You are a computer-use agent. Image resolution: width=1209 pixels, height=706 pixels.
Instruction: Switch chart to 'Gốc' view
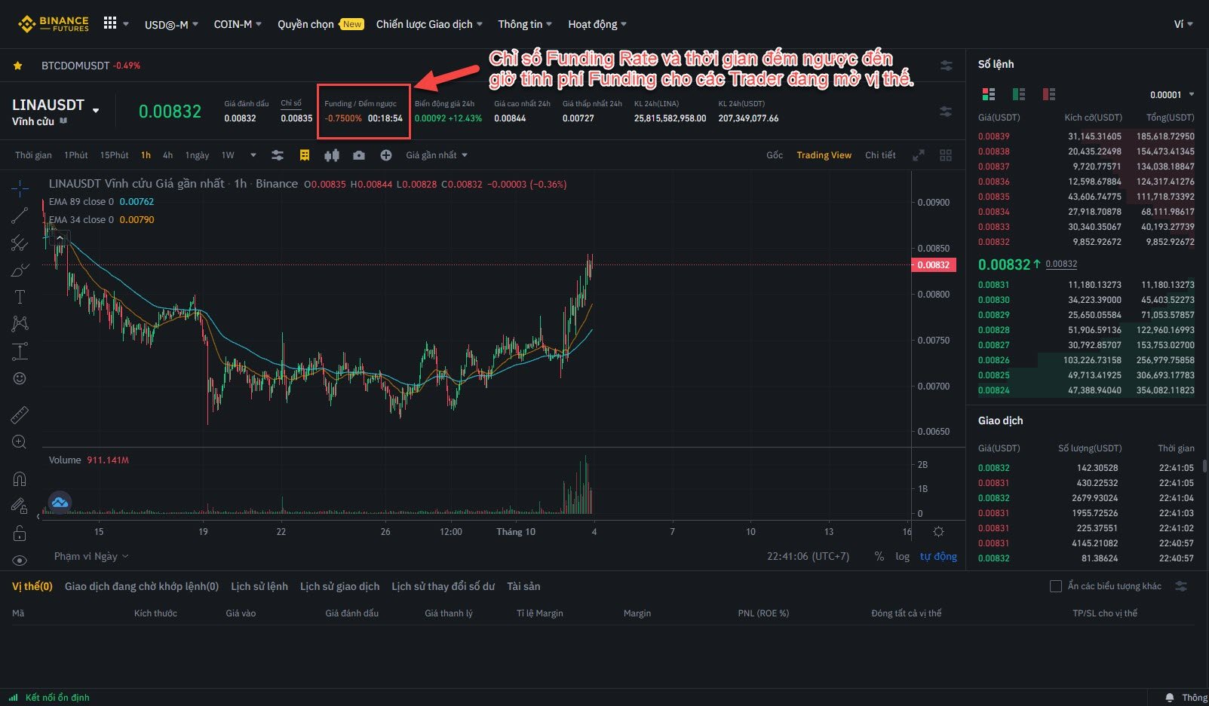coord(775,155)
